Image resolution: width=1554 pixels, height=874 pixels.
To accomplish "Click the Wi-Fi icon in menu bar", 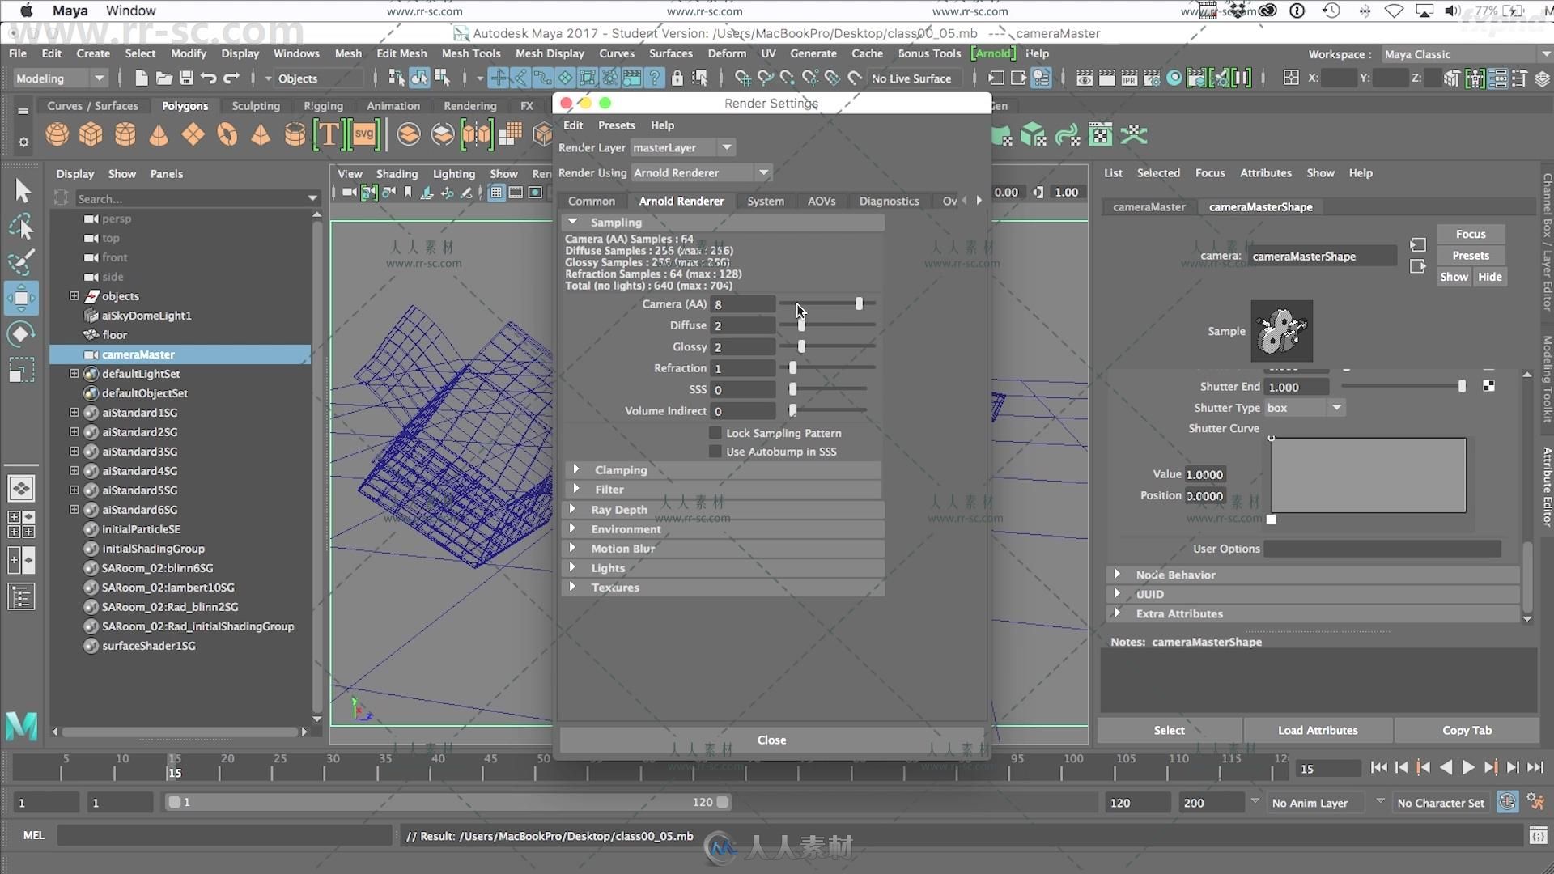I will coord(1394,11).
